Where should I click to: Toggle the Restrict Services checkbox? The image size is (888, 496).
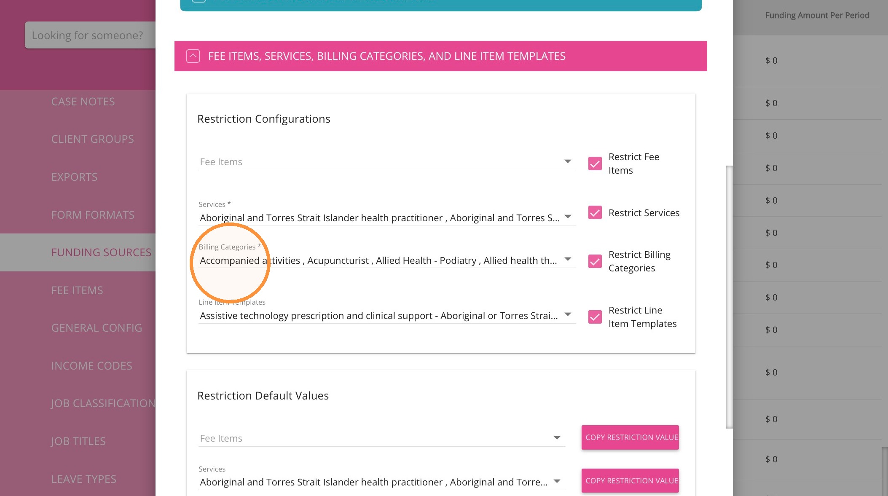pyautogui.click(x=595, y=213)
